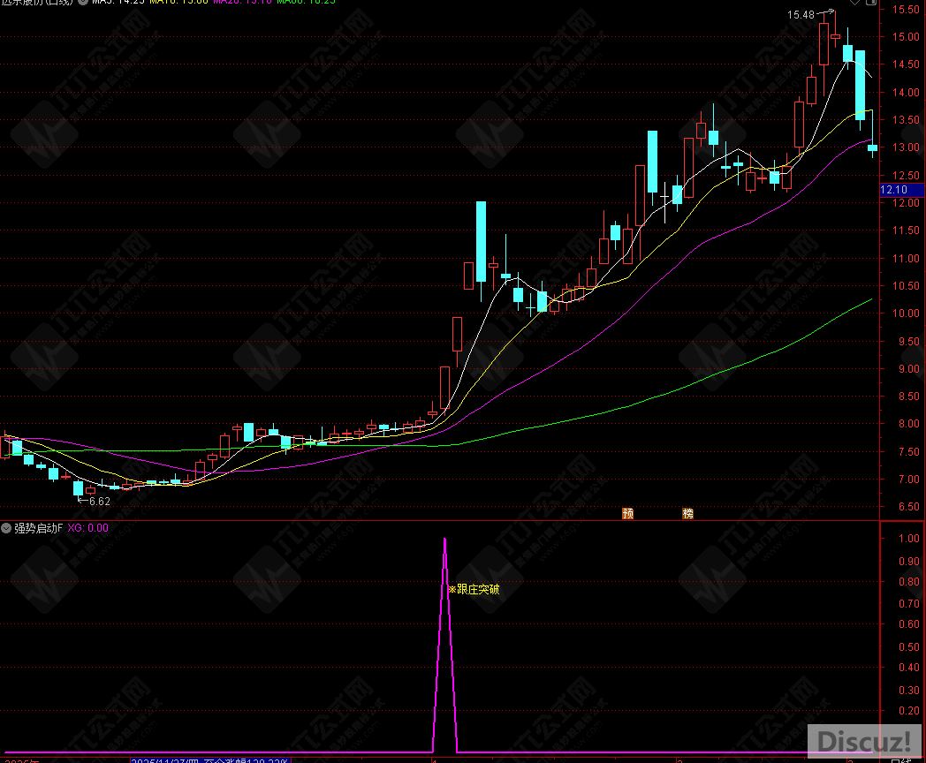Screen dimensions: 926x763
Task: Click the 1.00 label on indicator axis
Action: [903, 539]
